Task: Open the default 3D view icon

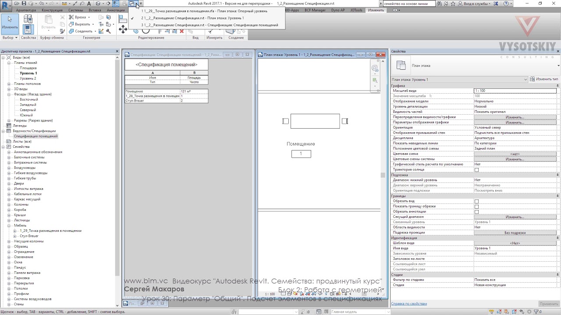Action: (x=99, y=3)
